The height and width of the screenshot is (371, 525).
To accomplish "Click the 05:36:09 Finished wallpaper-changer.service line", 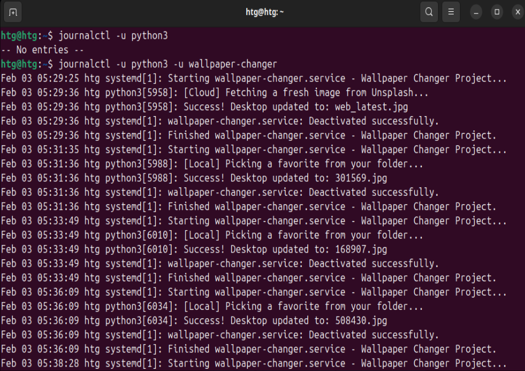I will click(248, 349).
